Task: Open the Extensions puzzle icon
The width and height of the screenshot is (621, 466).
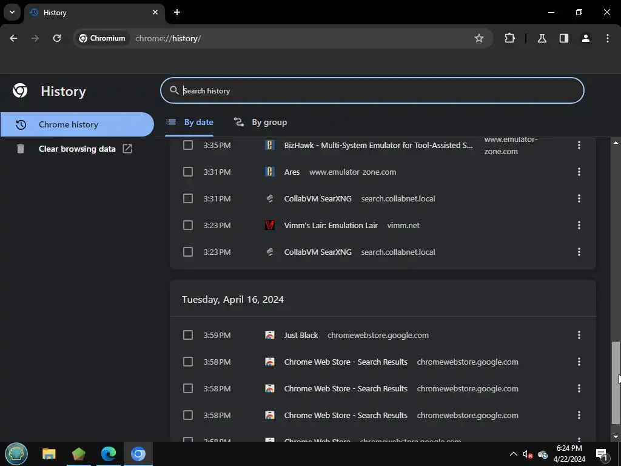Action: click(x=509, y=38)
